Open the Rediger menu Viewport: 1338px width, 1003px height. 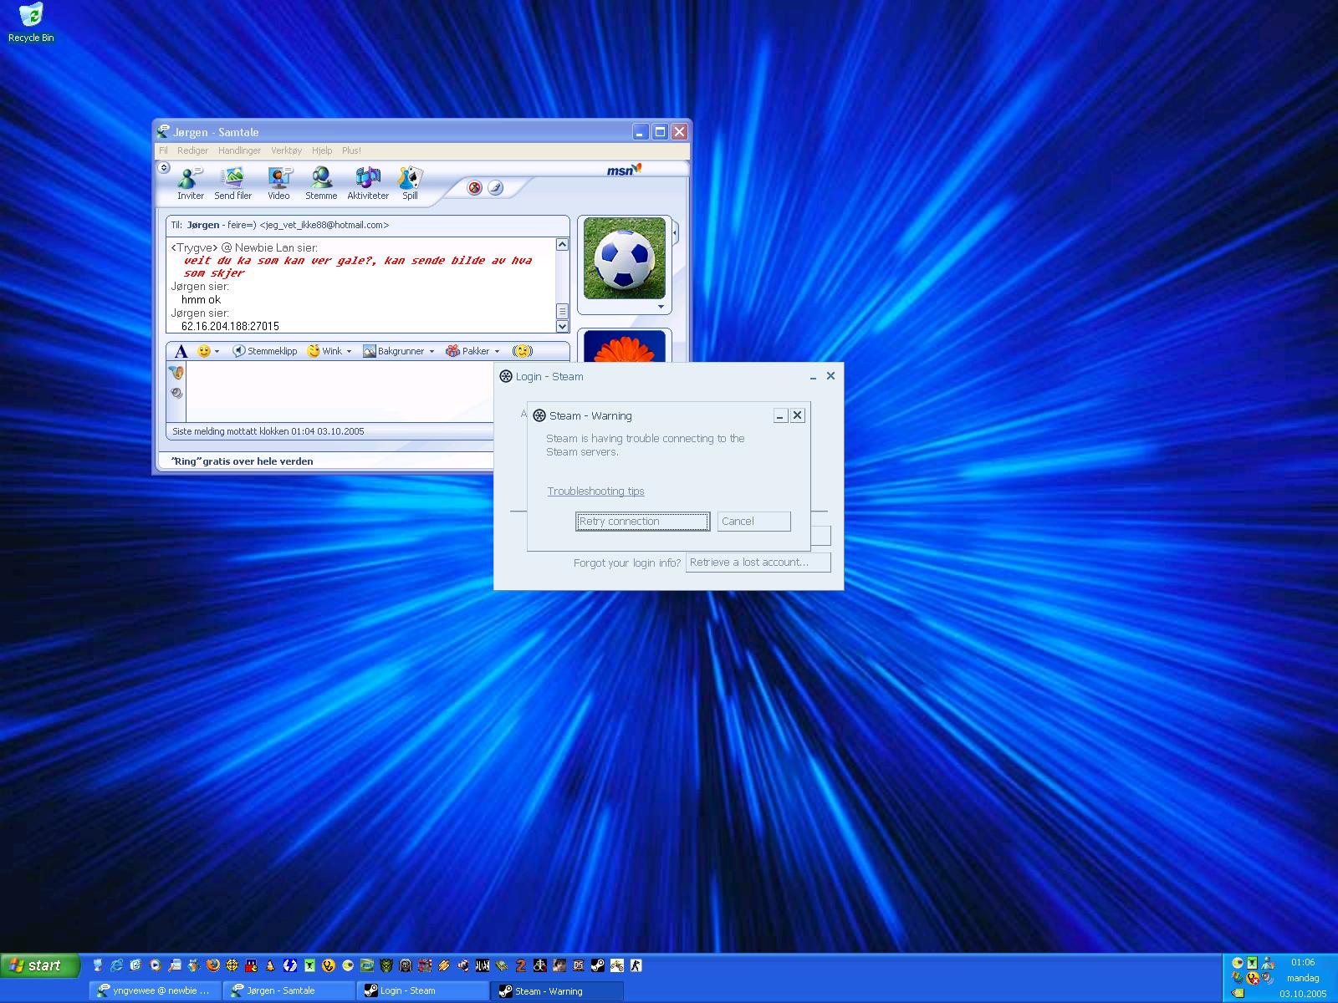(x=192, y=150)
